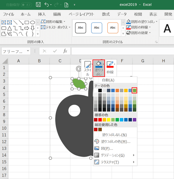The image size is (174, 179).
Task: Select the straight line shape
Action: click(15, 22)
